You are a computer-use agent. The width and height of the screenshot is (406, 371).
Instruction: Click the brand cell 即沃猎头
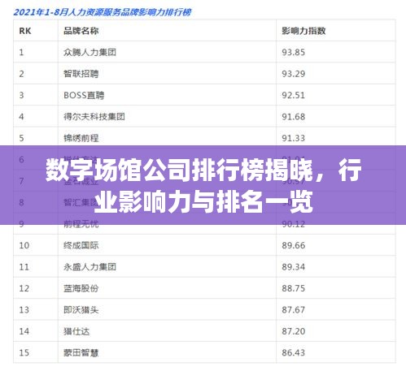(81, 310)
